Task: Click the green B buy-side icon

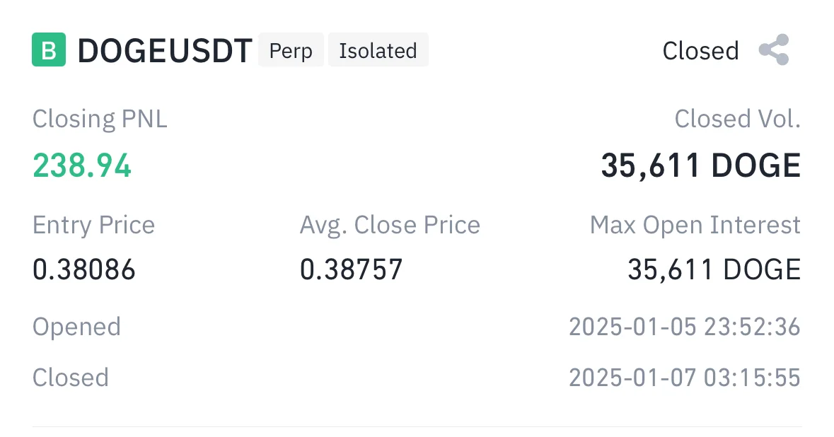Action: pyautogui.click(x=49, y=50)
